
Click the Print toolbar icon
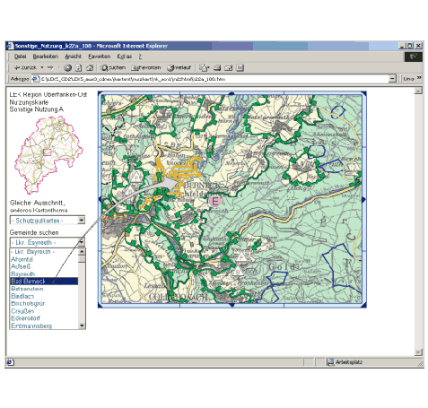(217, 68)
